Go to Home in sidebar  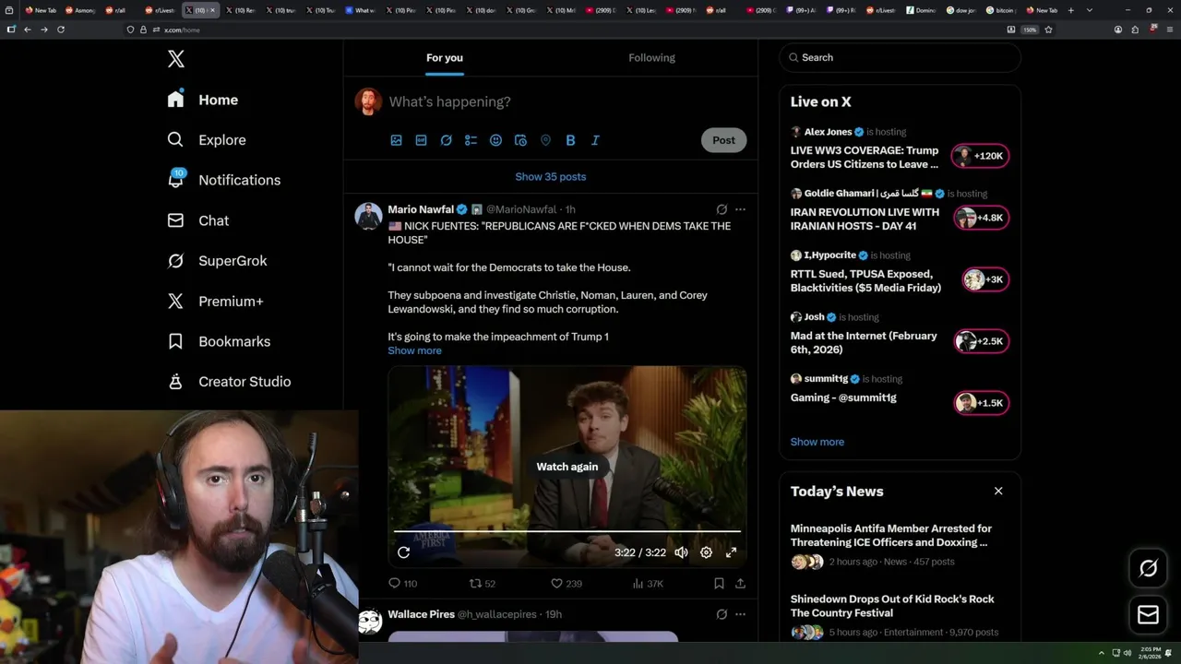[202, 100]
